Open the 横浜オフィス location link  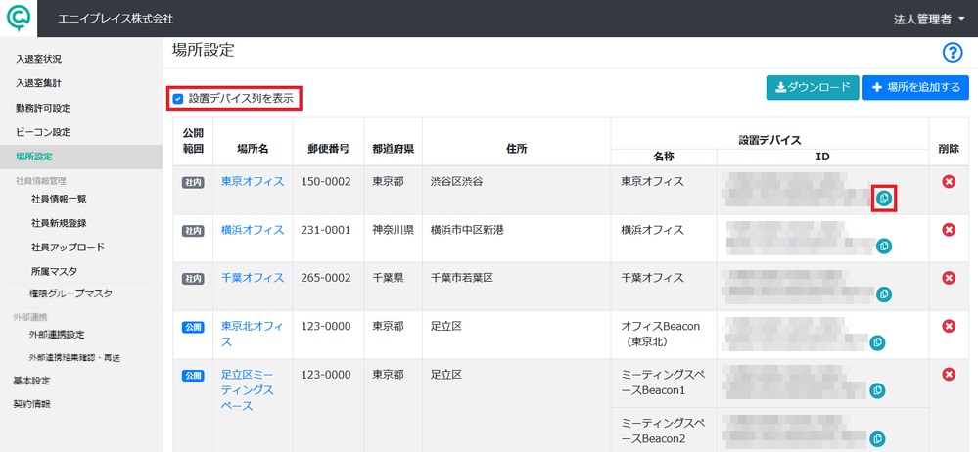click(x=253, y=230)
